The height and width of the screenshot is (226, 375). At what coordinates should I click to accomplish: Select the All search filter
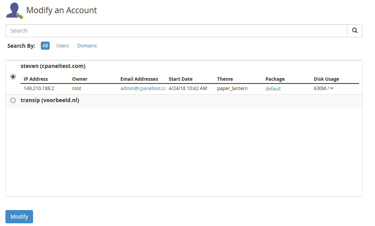point(45,46)
